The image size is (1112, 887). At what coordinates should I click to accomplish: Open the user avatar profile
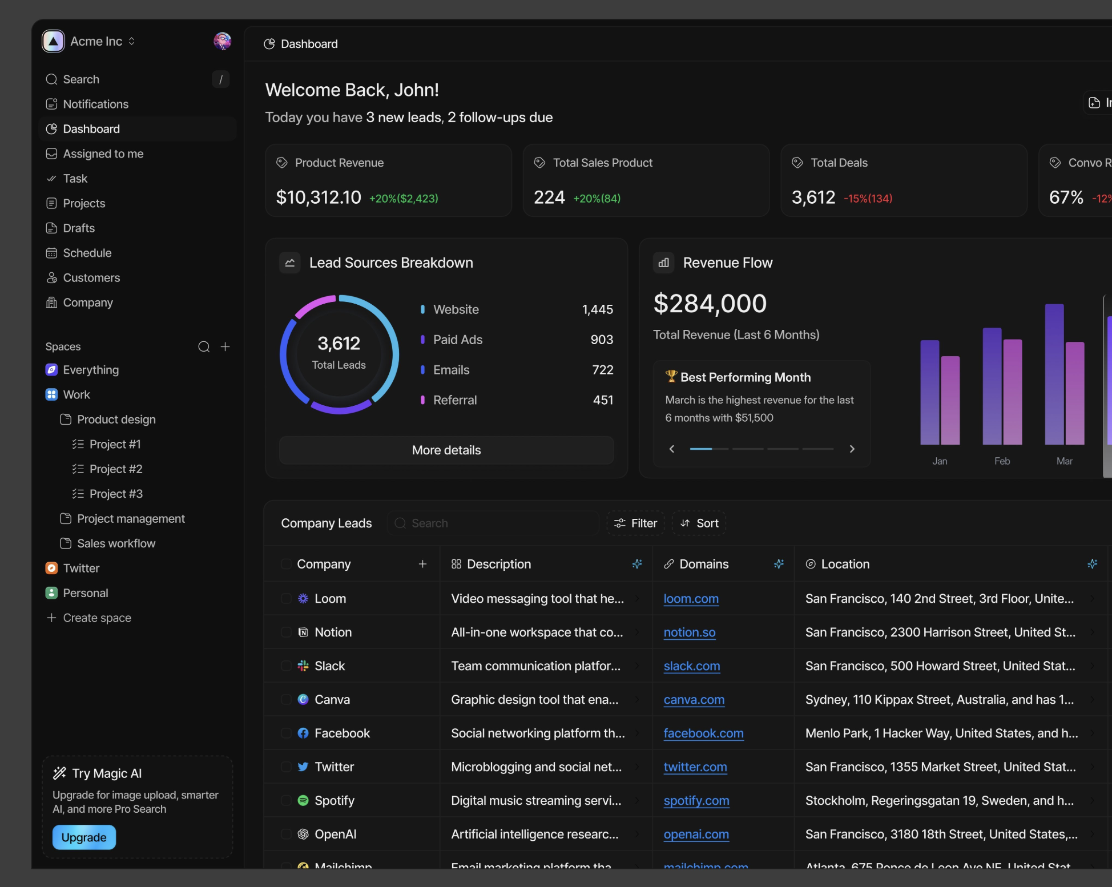point(222,41)
